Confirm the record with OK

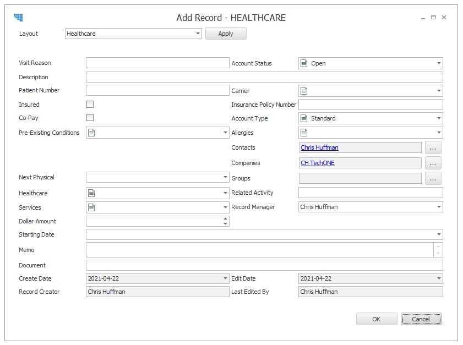click(x=377, y=319)
